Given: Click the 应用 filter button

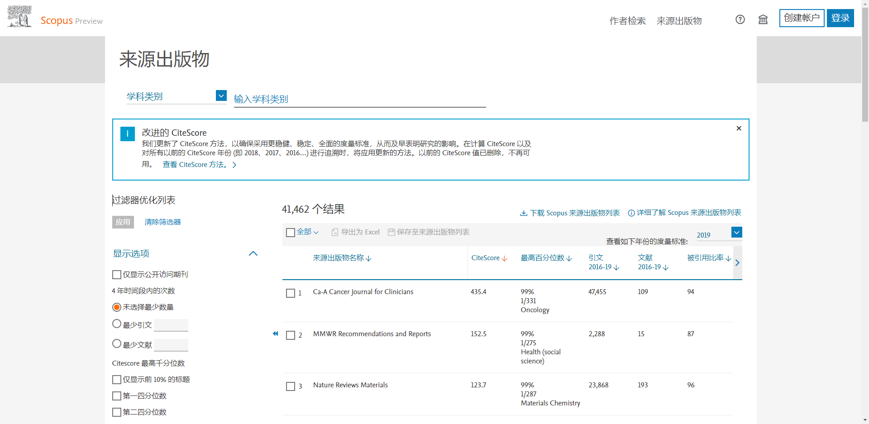Looking at the screenshot, I should tap(123, 222).
